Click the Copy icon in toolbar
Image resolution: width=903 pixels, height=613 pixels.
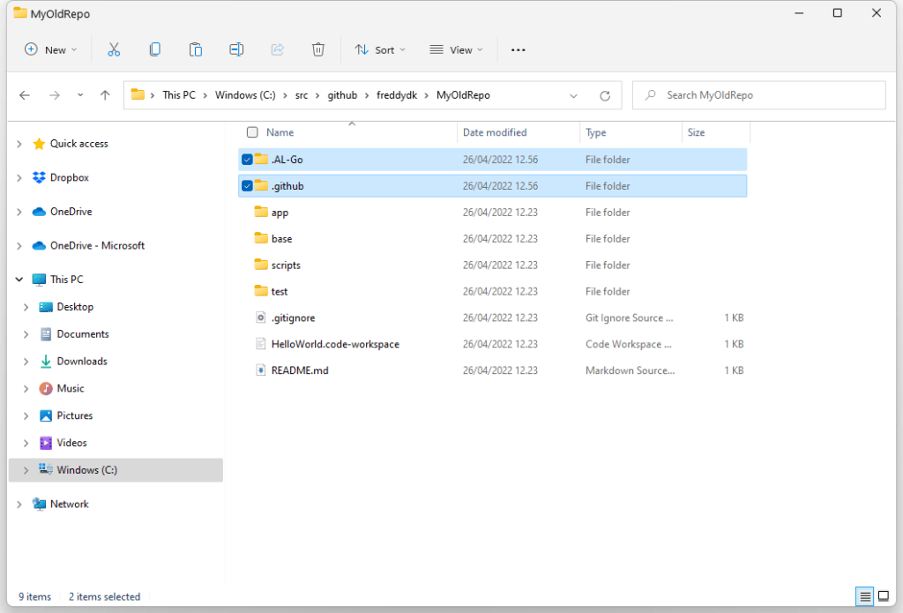[154, 50]
